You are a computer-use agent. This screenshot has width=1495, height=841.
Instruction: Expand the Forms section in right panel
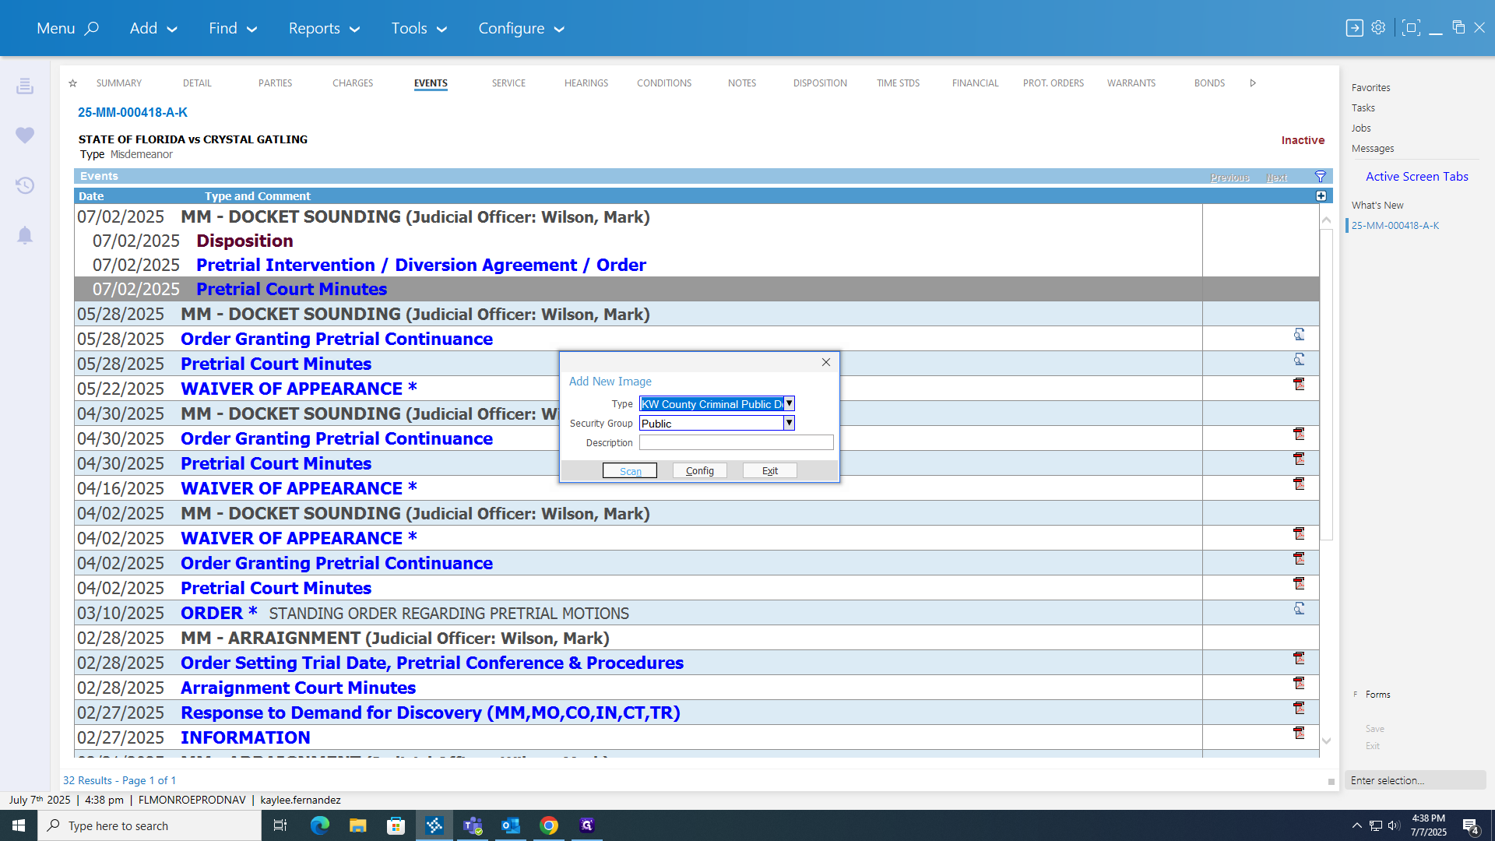click(x=1377, y=695)
